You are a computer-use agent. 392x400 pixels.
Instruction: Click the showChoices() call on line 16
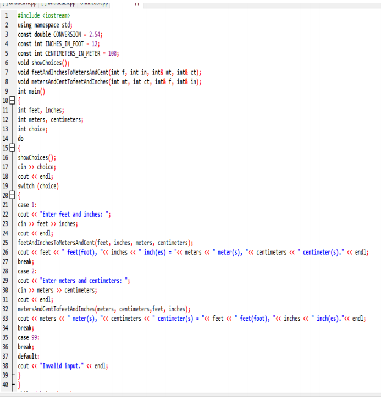coord(37,157)
